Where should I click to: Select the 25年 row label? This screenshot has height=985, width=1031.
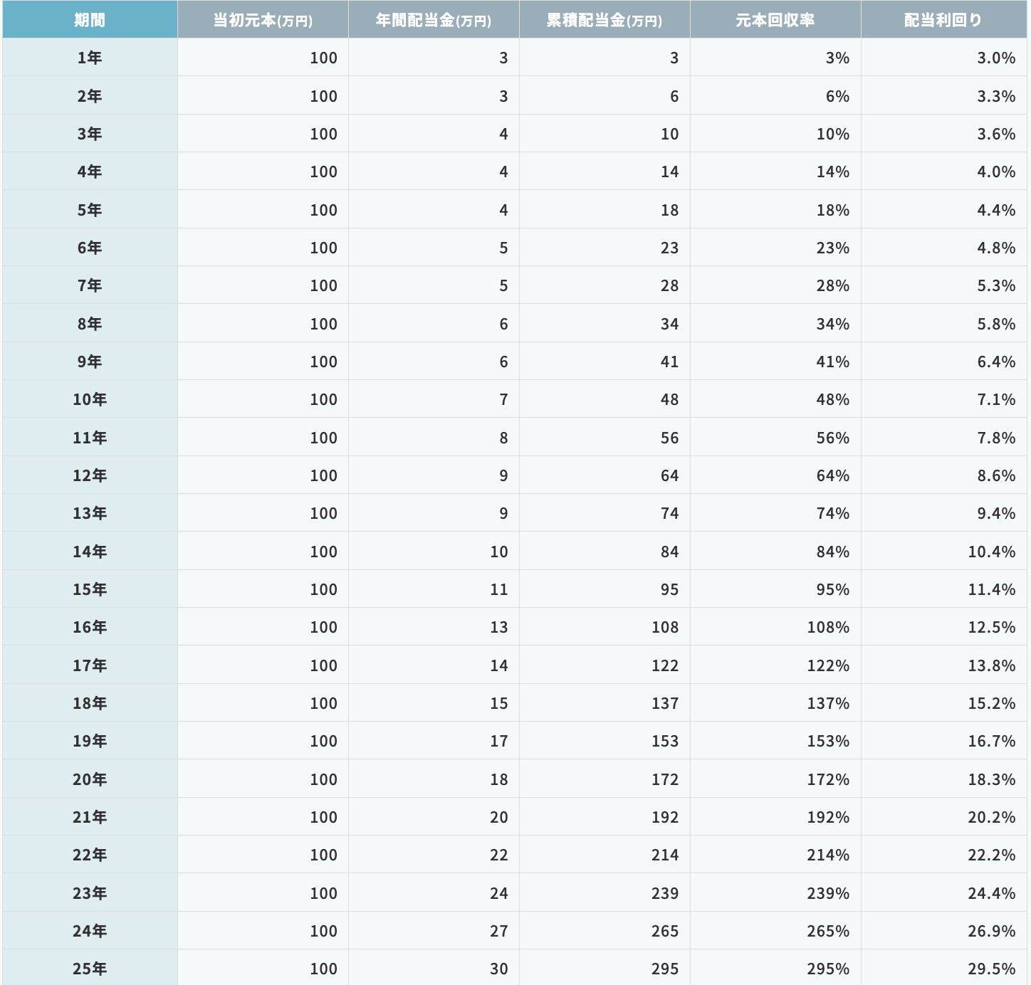90,969
